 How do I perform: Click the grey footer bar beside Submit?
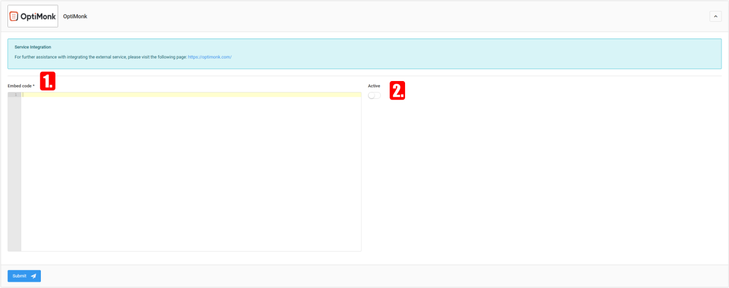tap(345, 276)
